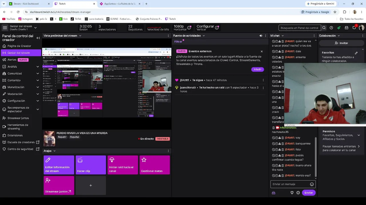Open the Fuente de actividades options menu
The image size is (366, 205).
point(265,36)
